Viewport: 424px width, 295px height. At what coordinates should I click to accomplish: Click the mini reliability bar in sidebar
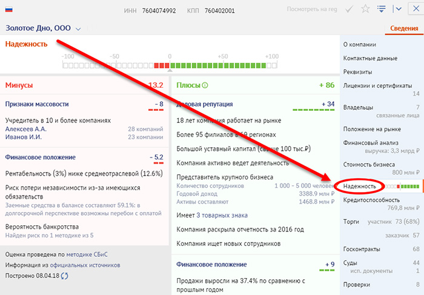[402, 187]
